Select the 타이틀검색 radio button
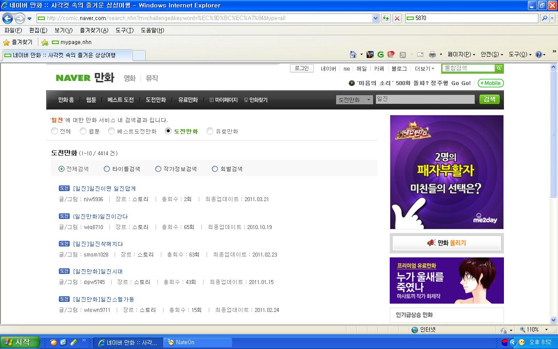The height and width of the screenshot is (349, 558). (x=107, y=169)
